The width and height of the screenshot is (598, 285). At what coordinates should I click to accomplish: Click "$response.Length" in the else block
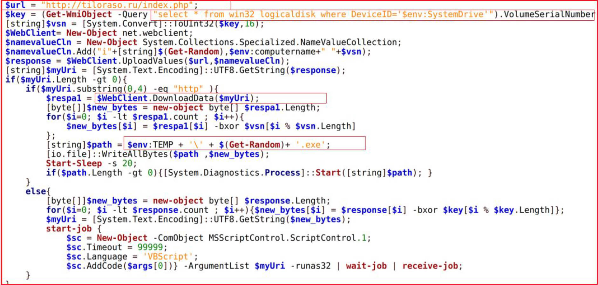pyautogui.click(x=285, y=201)
